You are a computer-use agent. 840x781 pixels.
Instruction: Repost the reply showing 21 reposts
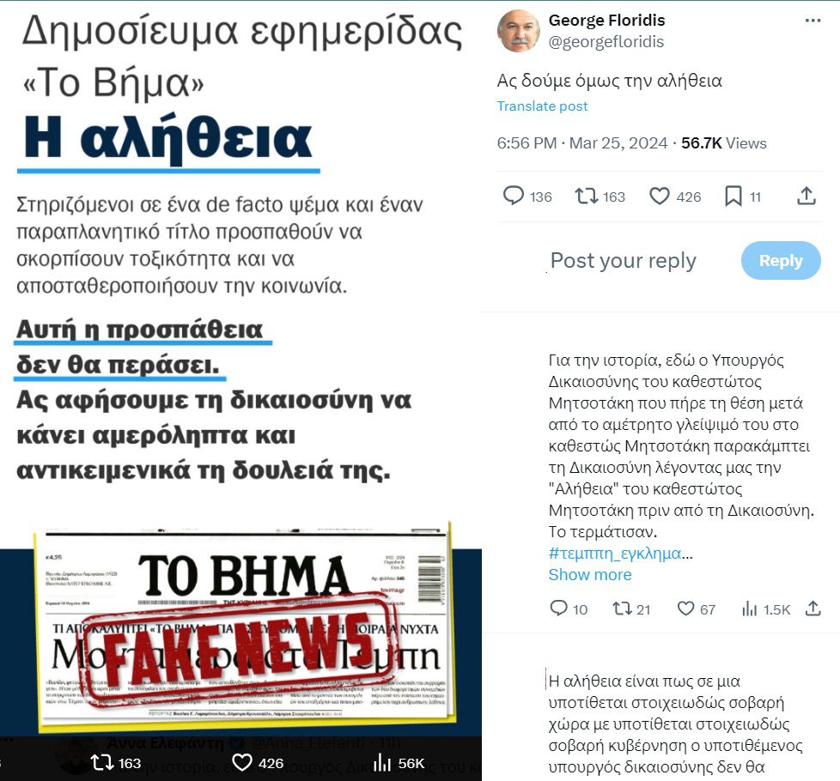pyautogui.click(x=622, y=608)
